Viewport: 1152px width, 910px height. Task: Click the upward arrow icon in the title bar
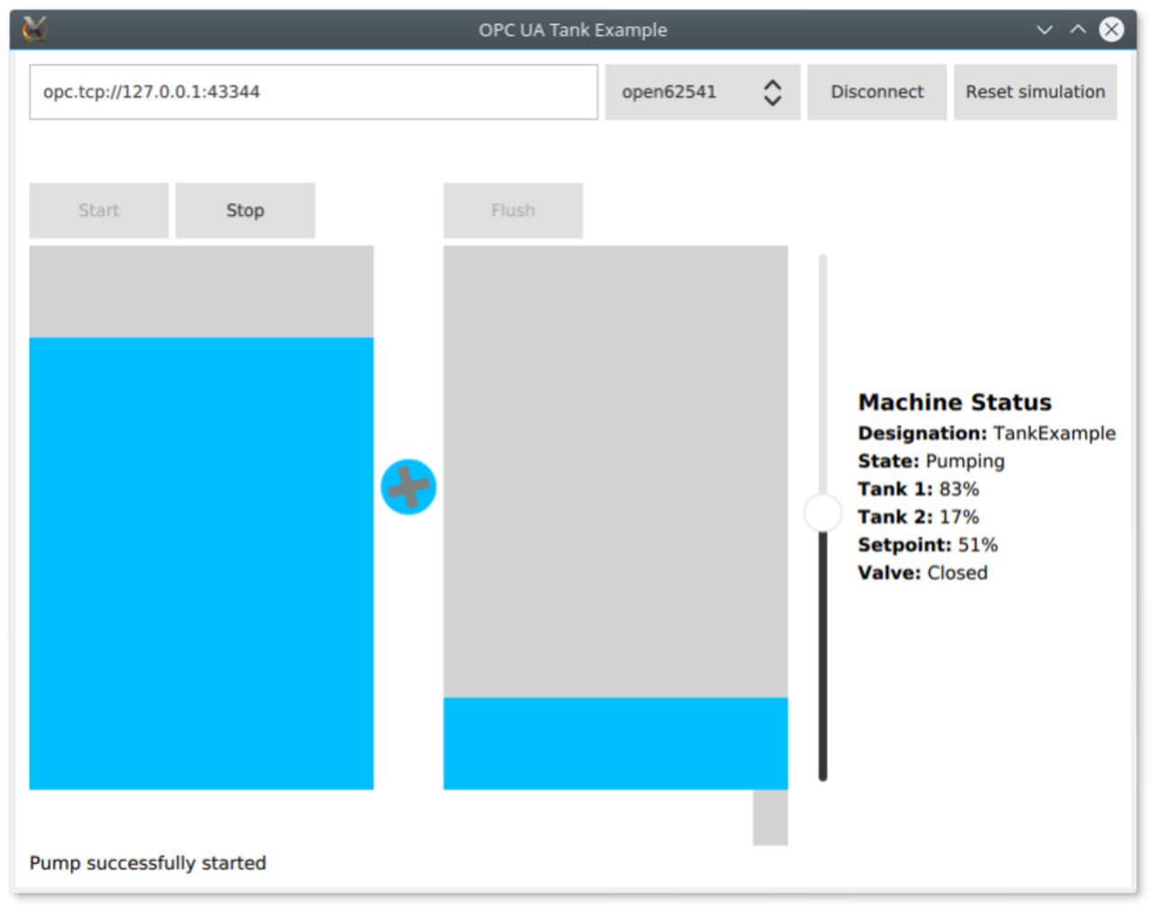[x=1077, y=29]
